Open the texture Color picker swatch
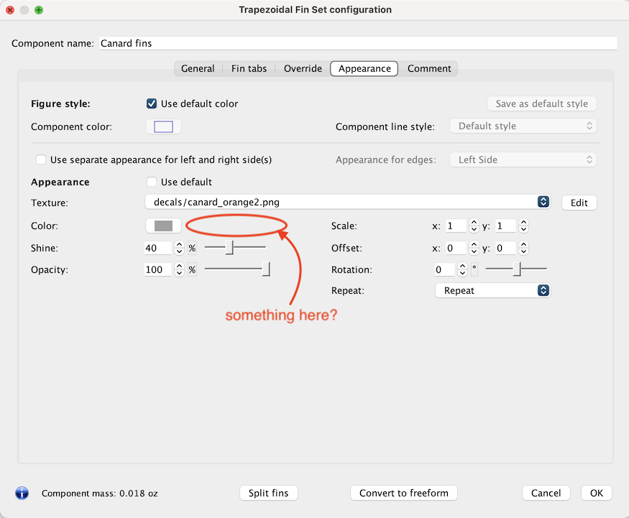The image size is (629, 518). pos(163,225)
